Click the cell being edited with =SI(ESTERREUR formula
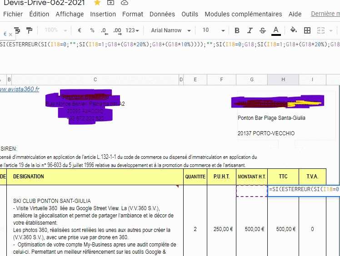 point(304,190)
